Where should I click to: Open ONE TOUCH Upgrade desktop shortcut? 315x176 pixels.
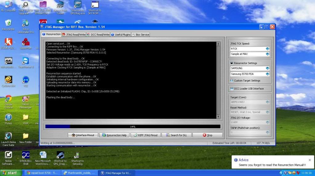click(x=26, y=8)
